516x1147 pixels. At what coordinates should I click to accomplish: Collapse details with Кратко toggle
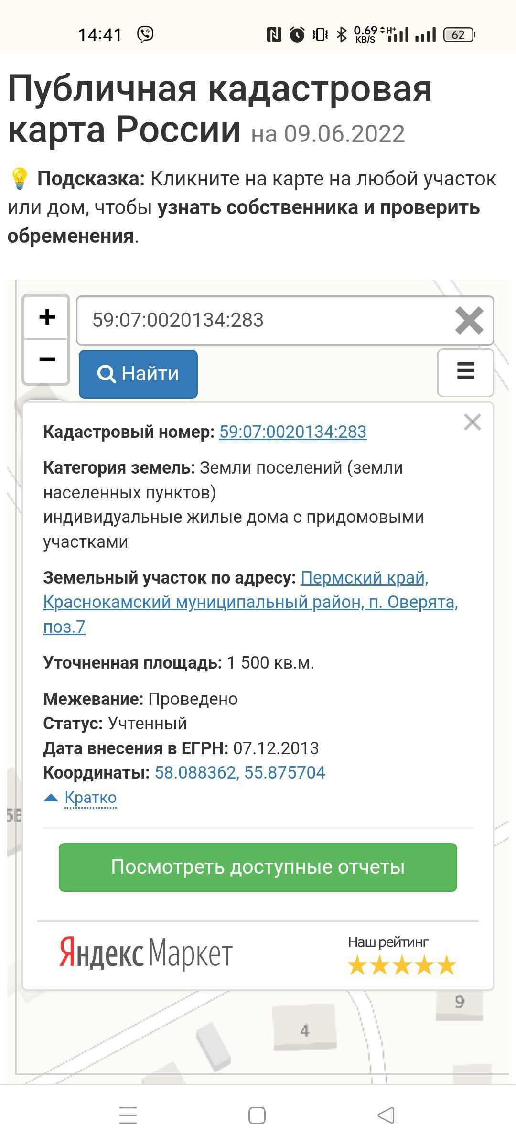[90, 797]
